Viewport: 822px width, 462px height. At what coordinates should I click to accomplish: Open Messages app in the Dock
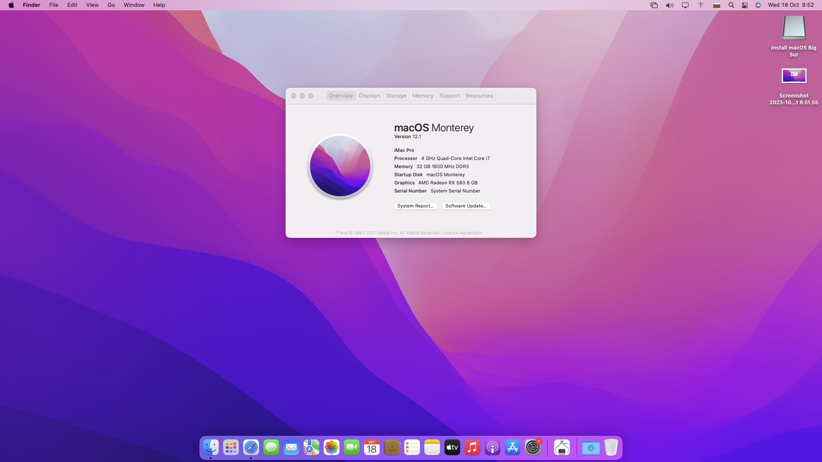click(x=271, y=447)
